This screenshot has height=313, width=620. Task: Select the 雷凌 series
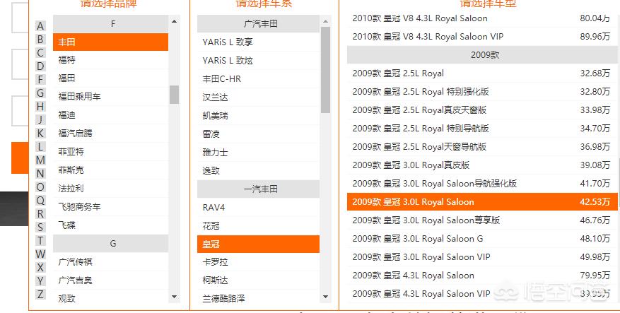point(258,134)
